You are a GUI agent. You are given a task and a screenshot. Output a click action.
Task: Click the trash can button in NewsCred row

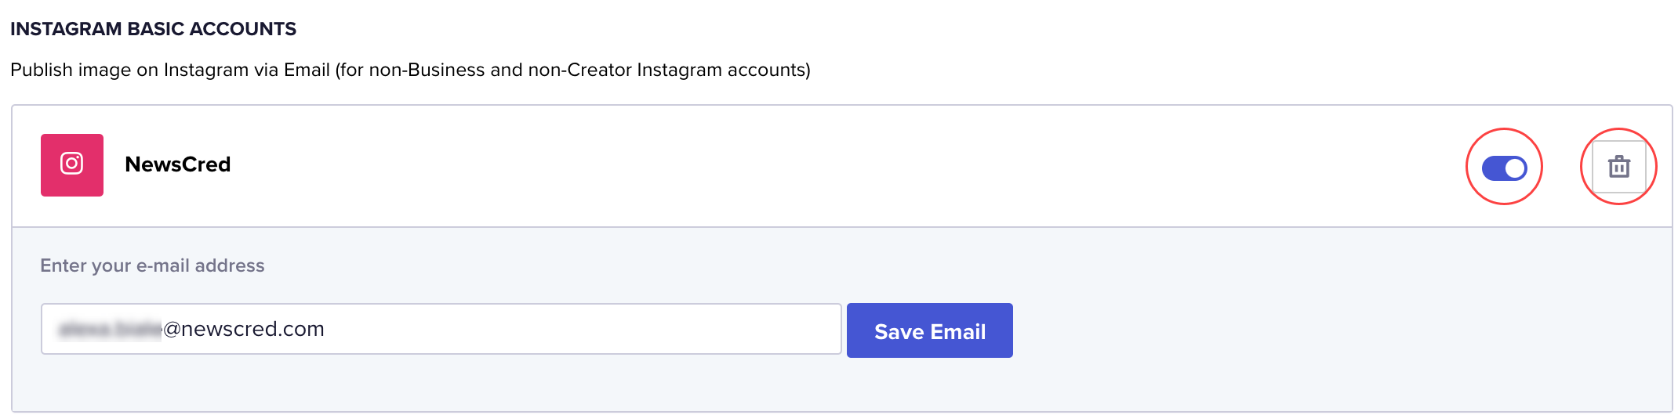point(1619,167)
